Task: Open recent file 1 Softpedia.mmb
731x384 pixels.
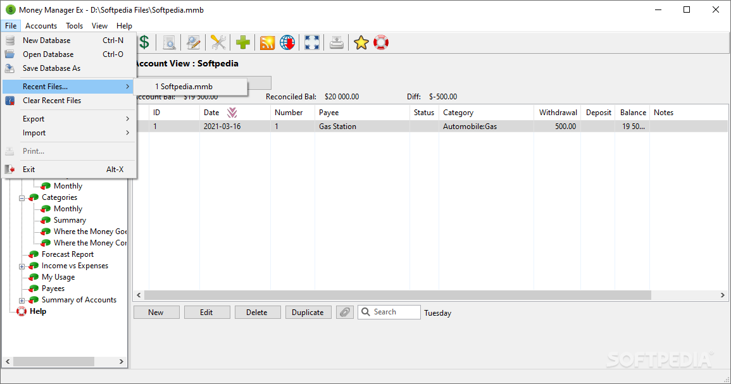Action: [191, 87]
